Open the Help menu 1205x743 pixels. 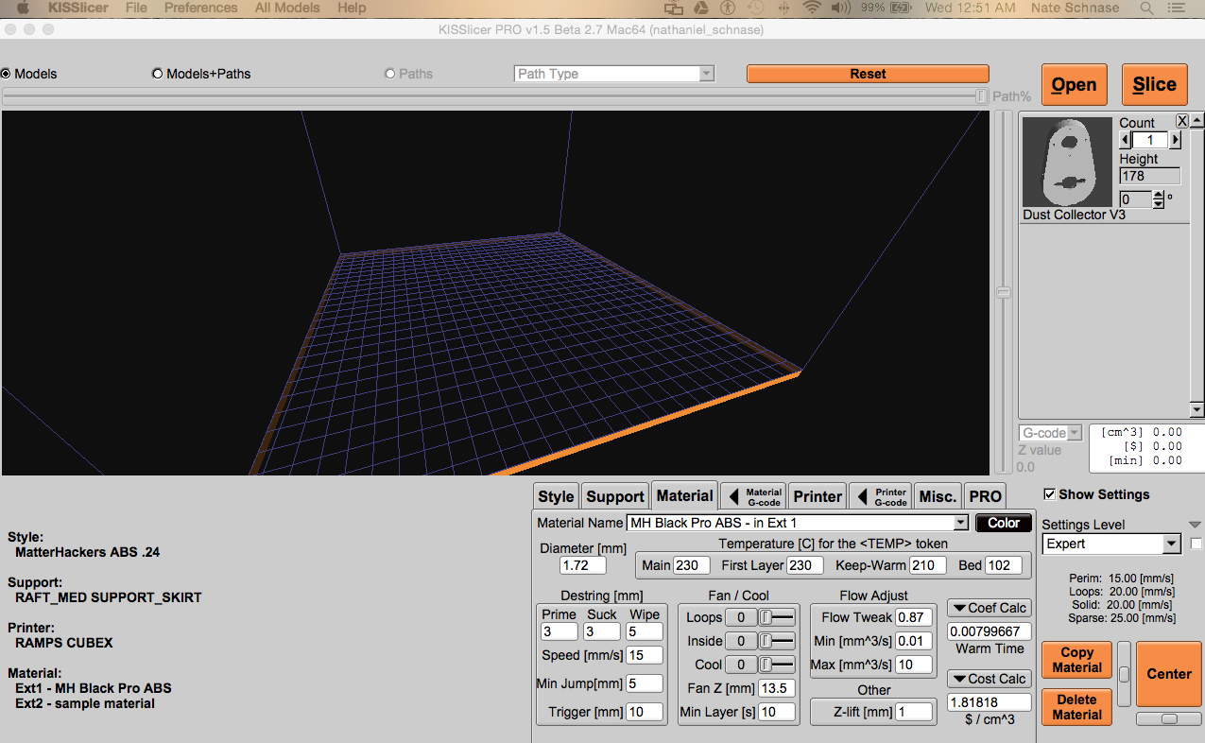pos(352,8)
